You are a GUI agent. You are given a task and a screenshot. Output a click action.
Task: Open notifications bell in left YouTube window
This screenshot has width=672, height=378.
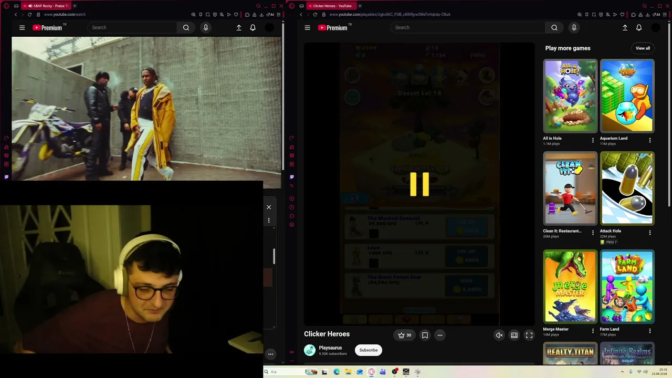coord(253,28)
